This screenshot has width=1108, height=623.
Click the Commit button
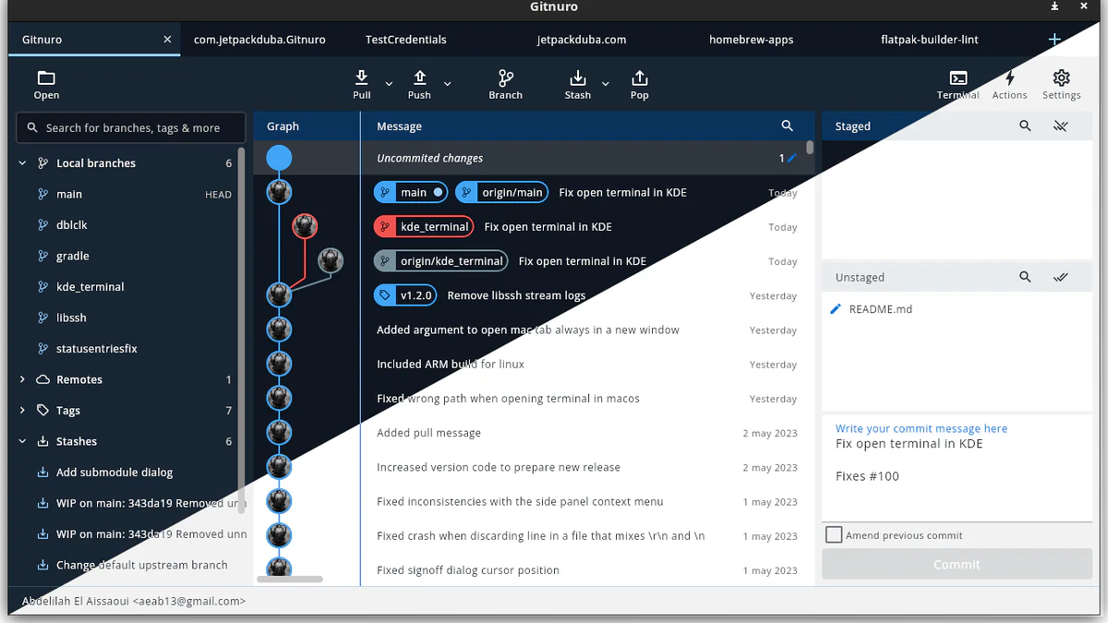[x=957, y=564]
